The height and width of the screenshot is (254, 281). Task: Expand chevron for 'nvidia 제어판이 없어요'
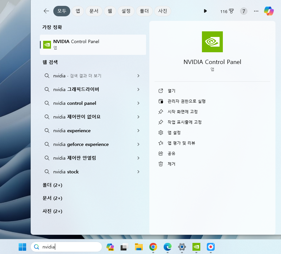138,117
